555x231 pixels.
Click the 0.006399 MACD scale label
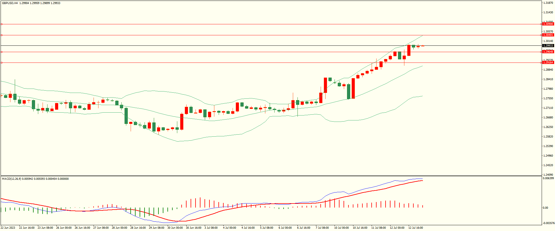[x=548, y=178]
